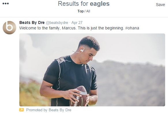
Task: Click the Beats By Dre logo avatar
Action: (10, 28)
